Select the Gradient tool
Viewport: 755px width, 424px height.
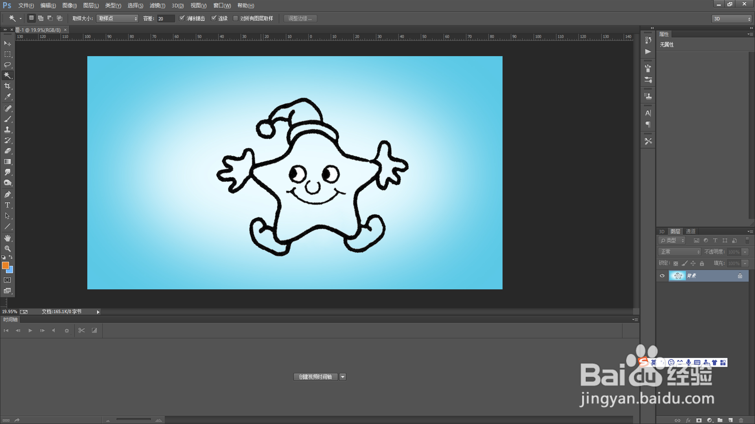(7, 161)
